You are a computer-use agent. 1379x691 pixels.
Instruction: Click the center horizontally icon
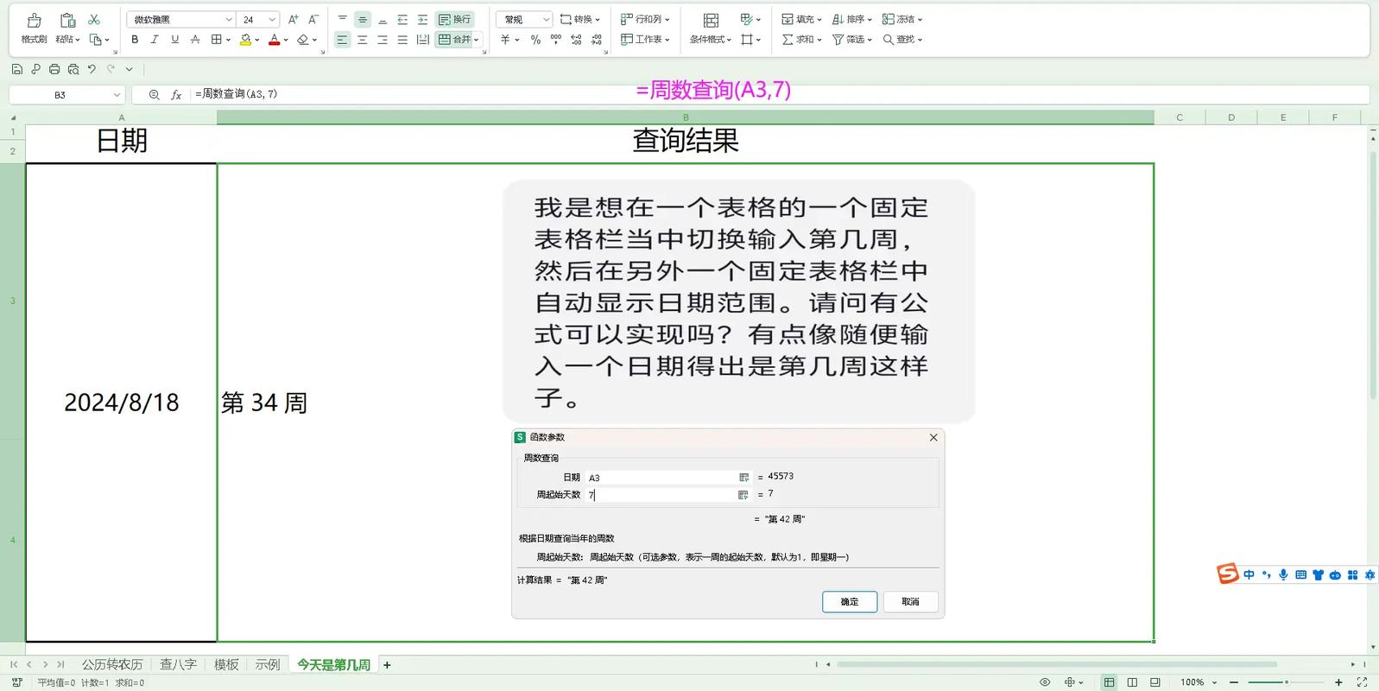[x=363, y=40]
